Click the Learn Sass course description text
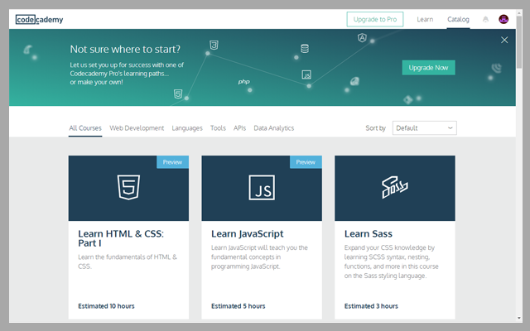This screenshot has width=530, height=331. 391,261
